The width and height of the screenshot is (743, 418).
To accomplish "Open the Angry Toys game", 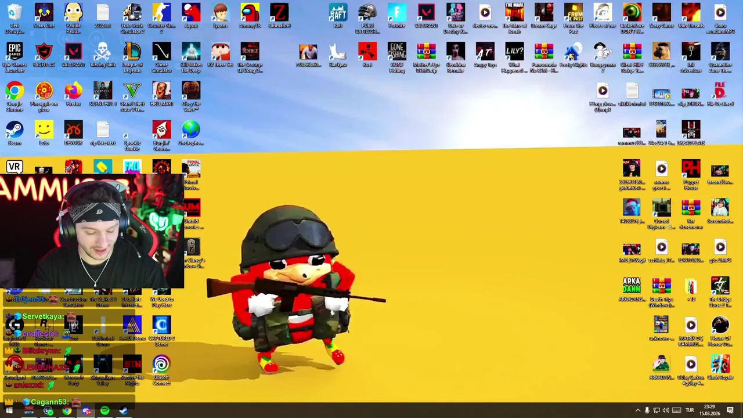I will (485, 55).
